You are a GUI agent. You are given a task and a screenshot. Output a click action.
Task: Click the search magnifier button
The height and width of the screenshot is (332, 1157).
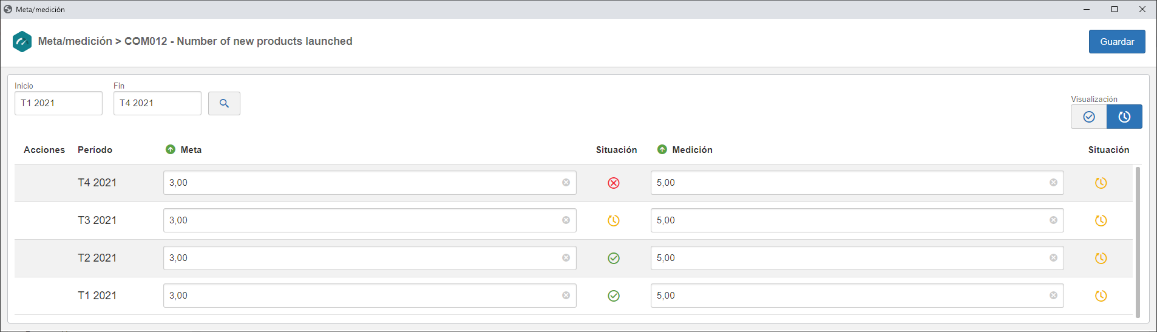[224, 103]
